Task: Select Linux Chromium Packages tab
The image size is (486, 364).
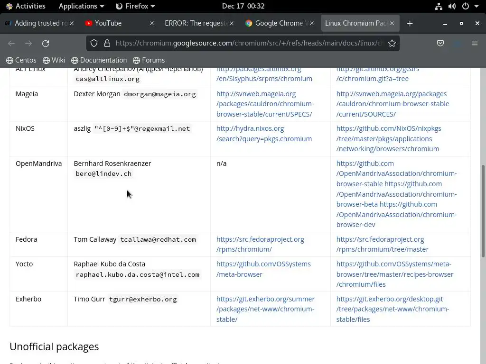Action: coord(360,23)
